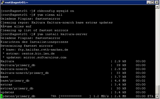The image size is (160, 99).
Task: Click the green terminal cursor block
Action: pyautogui.click(x=2, y=96)
